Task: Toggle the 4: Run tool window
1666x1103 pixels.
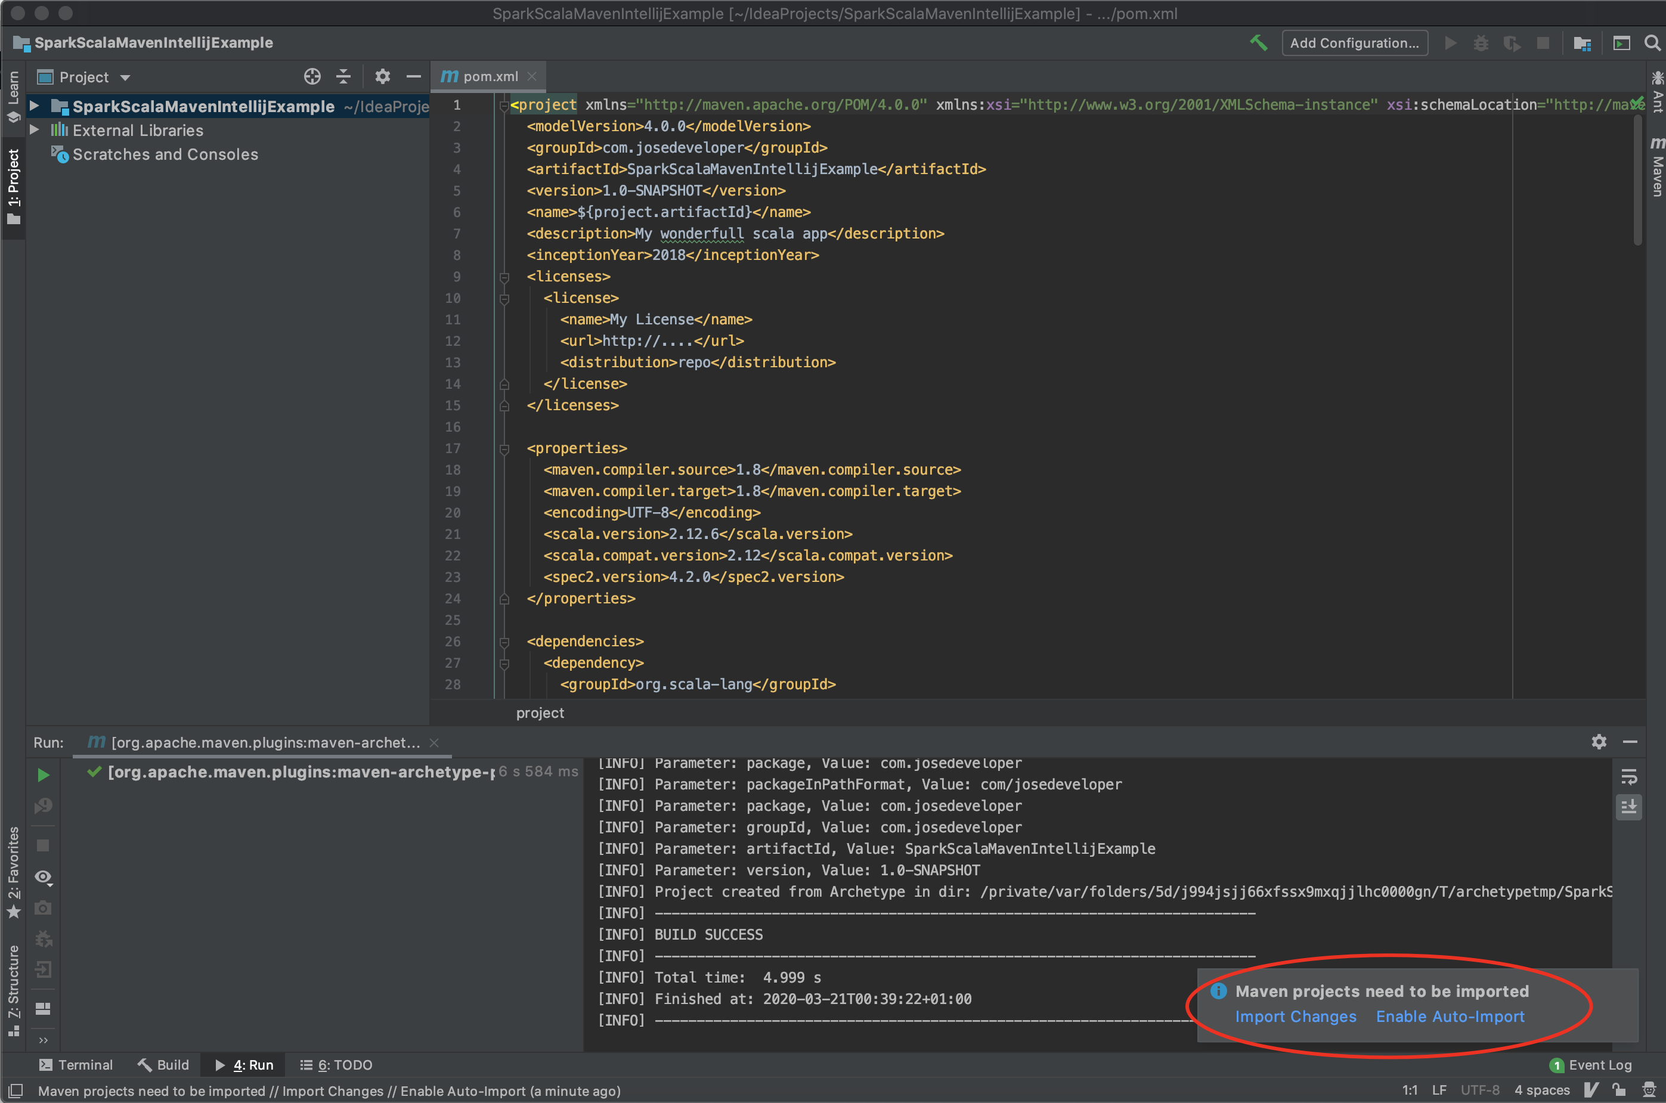Action: 243,1064
